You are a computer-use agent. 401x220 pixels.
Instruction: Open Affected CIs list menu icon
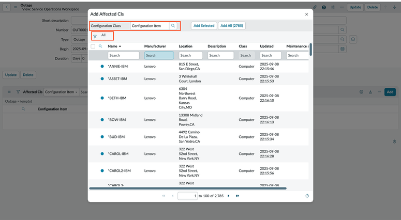pos(9,92)
